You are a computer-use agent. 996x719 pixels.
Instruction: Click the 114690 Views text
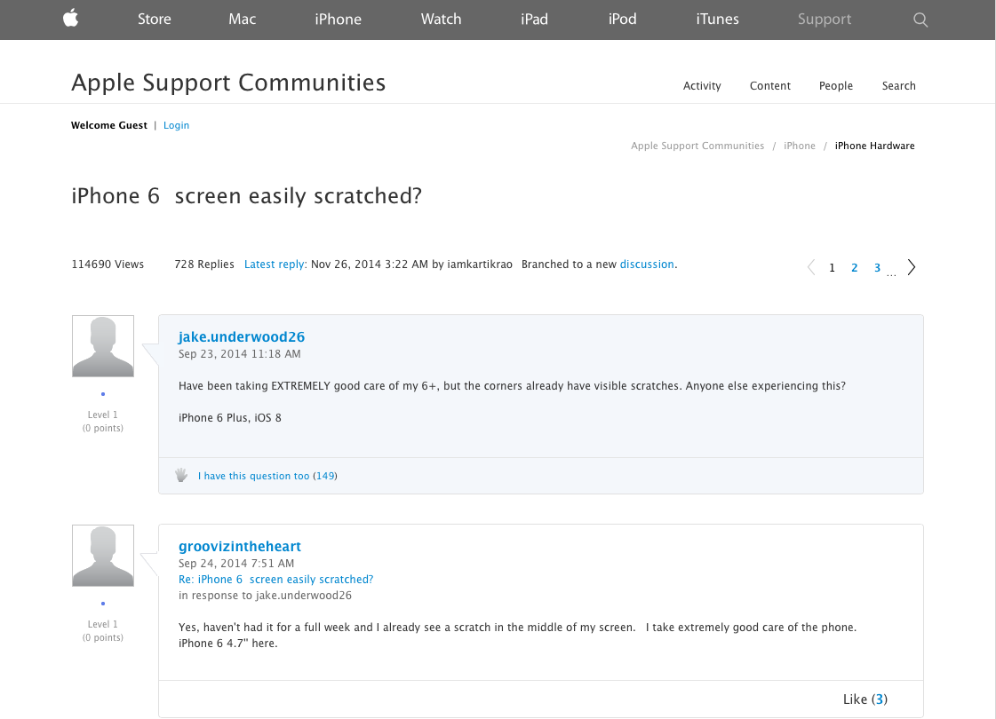[108, 264]
